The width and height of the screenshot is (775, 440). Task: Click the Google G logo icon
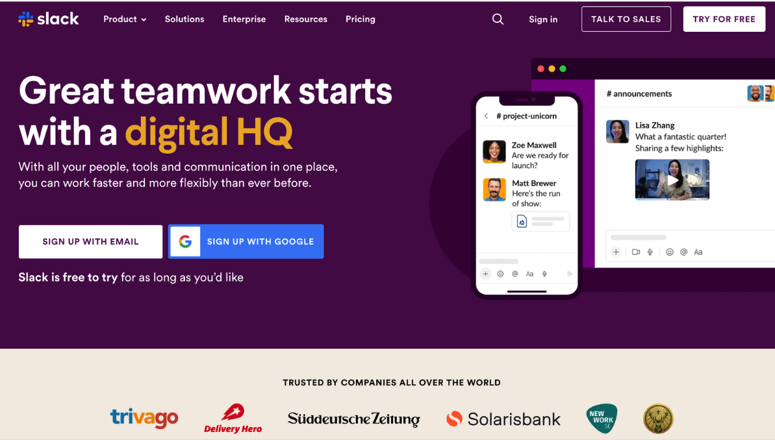point(185,241)
